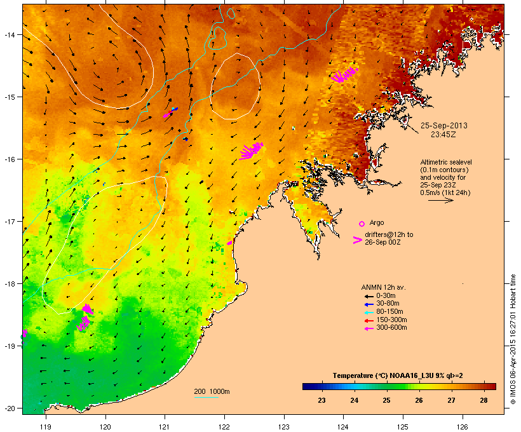
Task: Click the 0.5m/s (1kt 24h) label
Action: (445, 192)
